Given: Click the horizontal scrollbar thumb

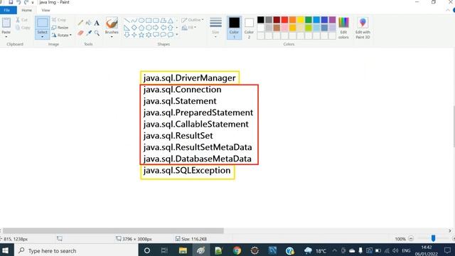Looking at the screenshot, I should (x=113, y=231).
